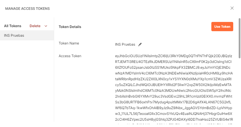Image resolution: width=241 pixels, height=127 pixels.
Task: Click the Access Token field label
Action: point(70,56)
